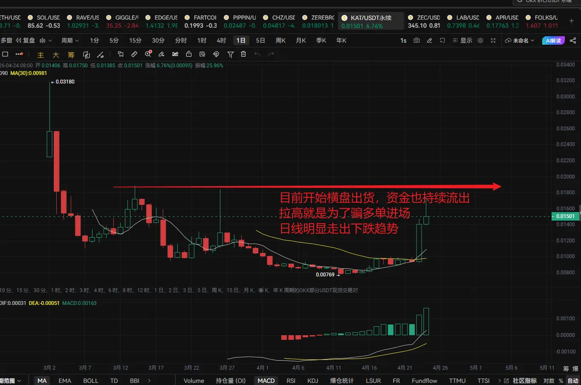
Task: Toggle auto scale (自动)
Action: tap(573, 381)
